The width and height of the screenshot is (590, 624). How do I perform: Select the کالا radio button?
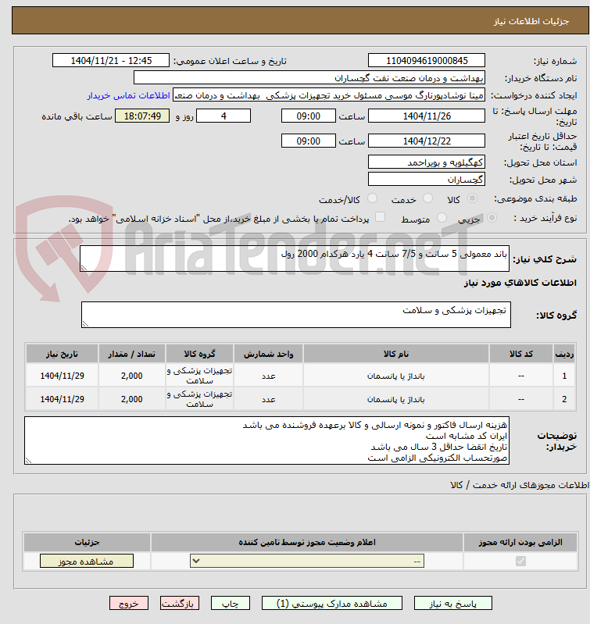472,198
